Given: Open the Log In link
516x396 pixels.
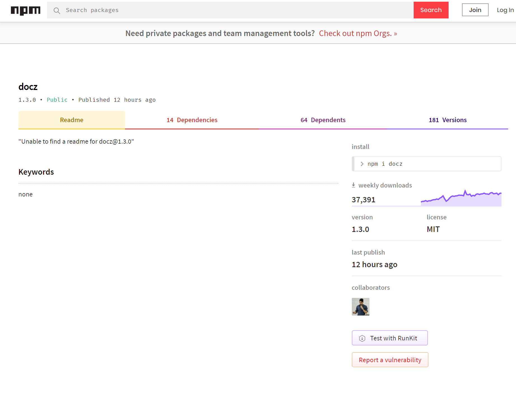Looking at the screenshot, I should pyautogui.click(x=505, y=10).
